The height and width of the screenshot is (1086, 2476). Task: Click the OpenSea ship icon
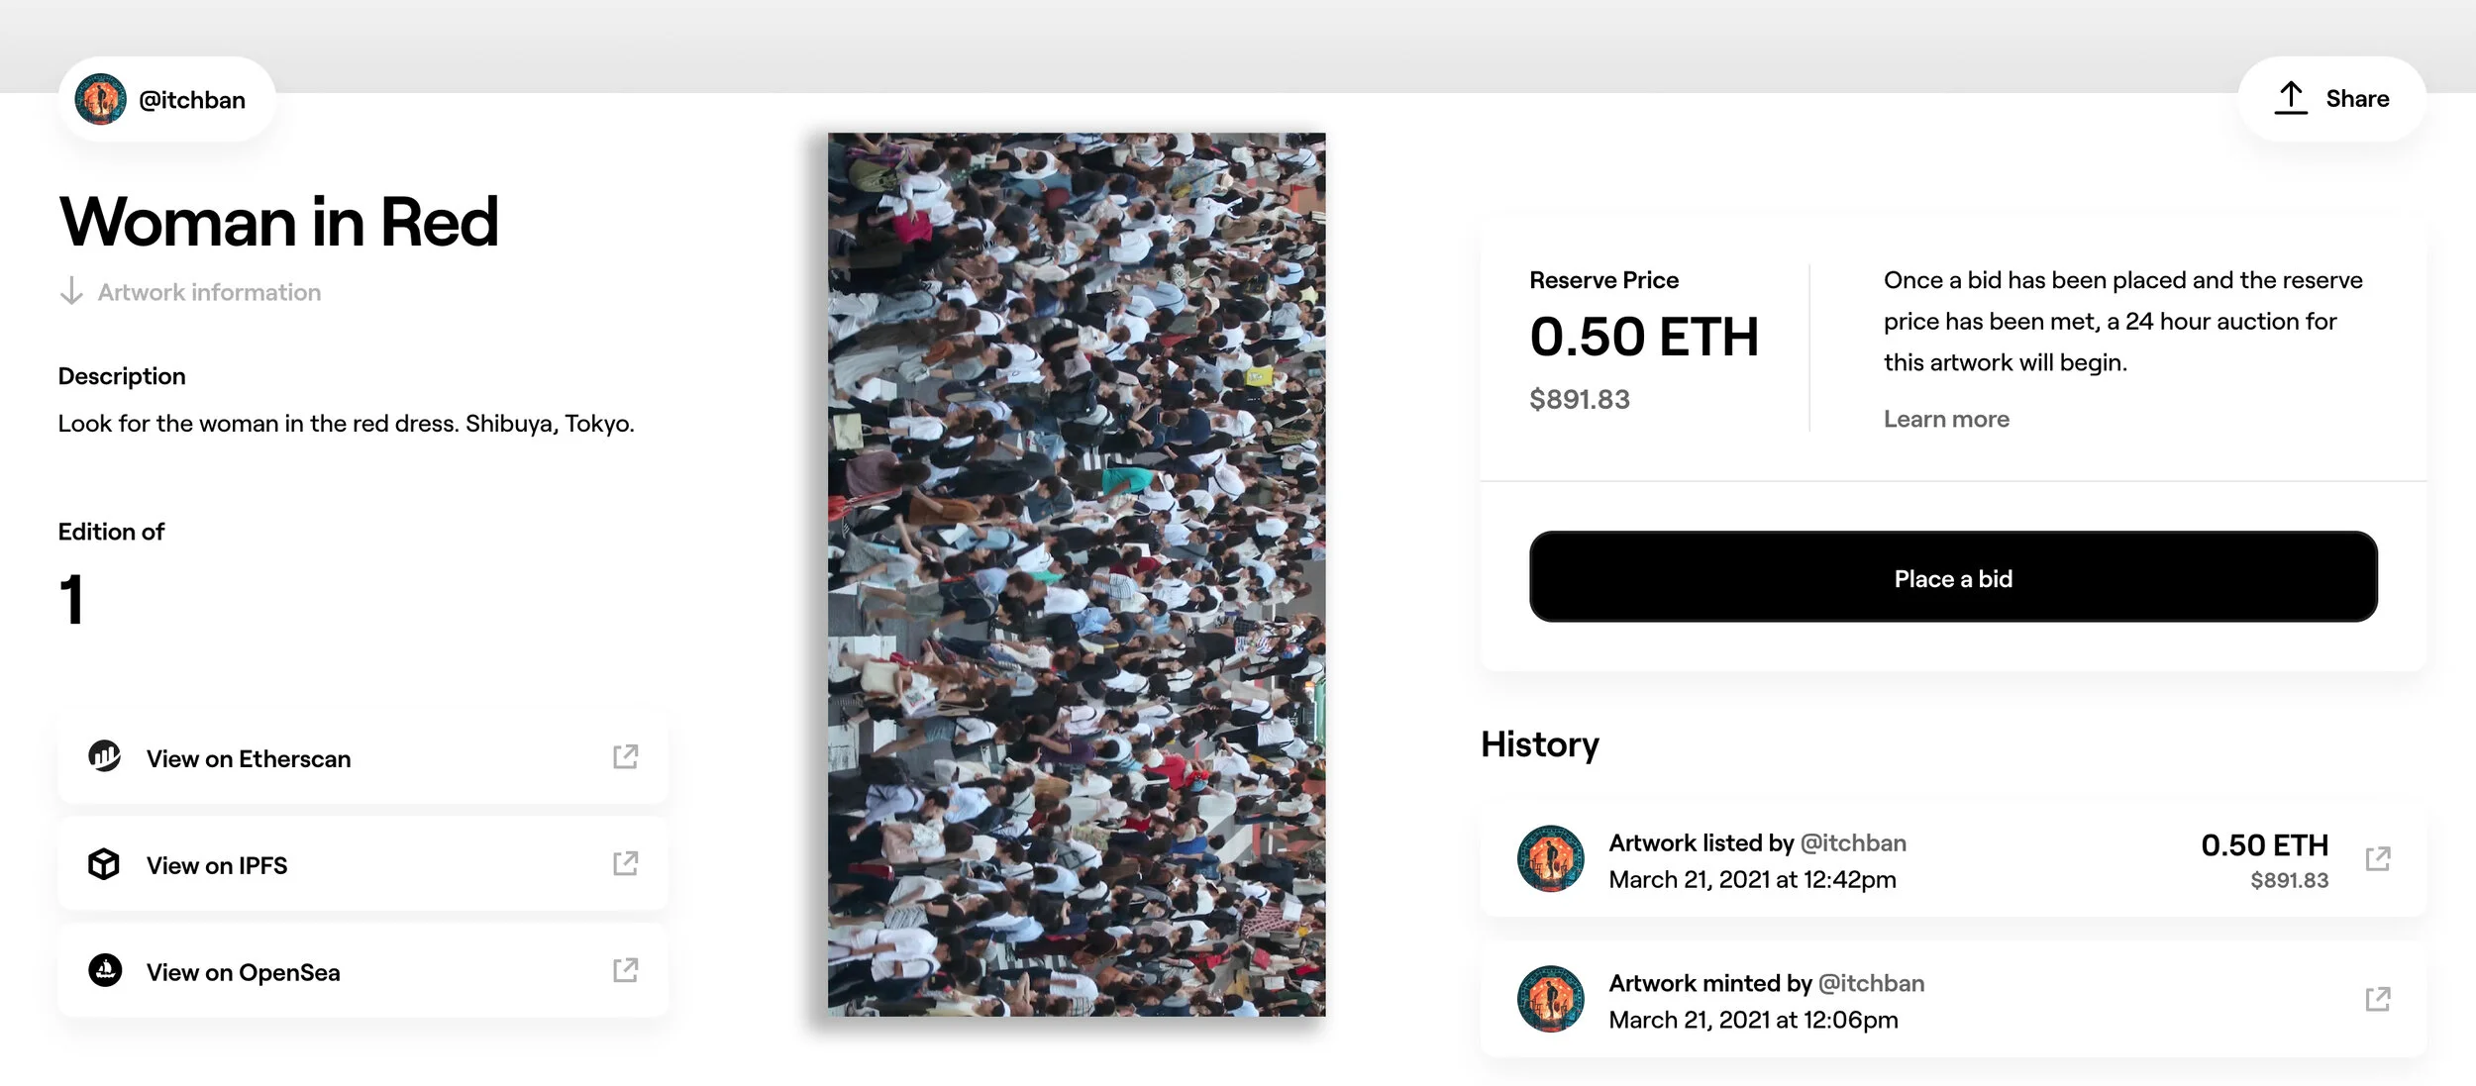pyautogui.click(x=105, y=970)
